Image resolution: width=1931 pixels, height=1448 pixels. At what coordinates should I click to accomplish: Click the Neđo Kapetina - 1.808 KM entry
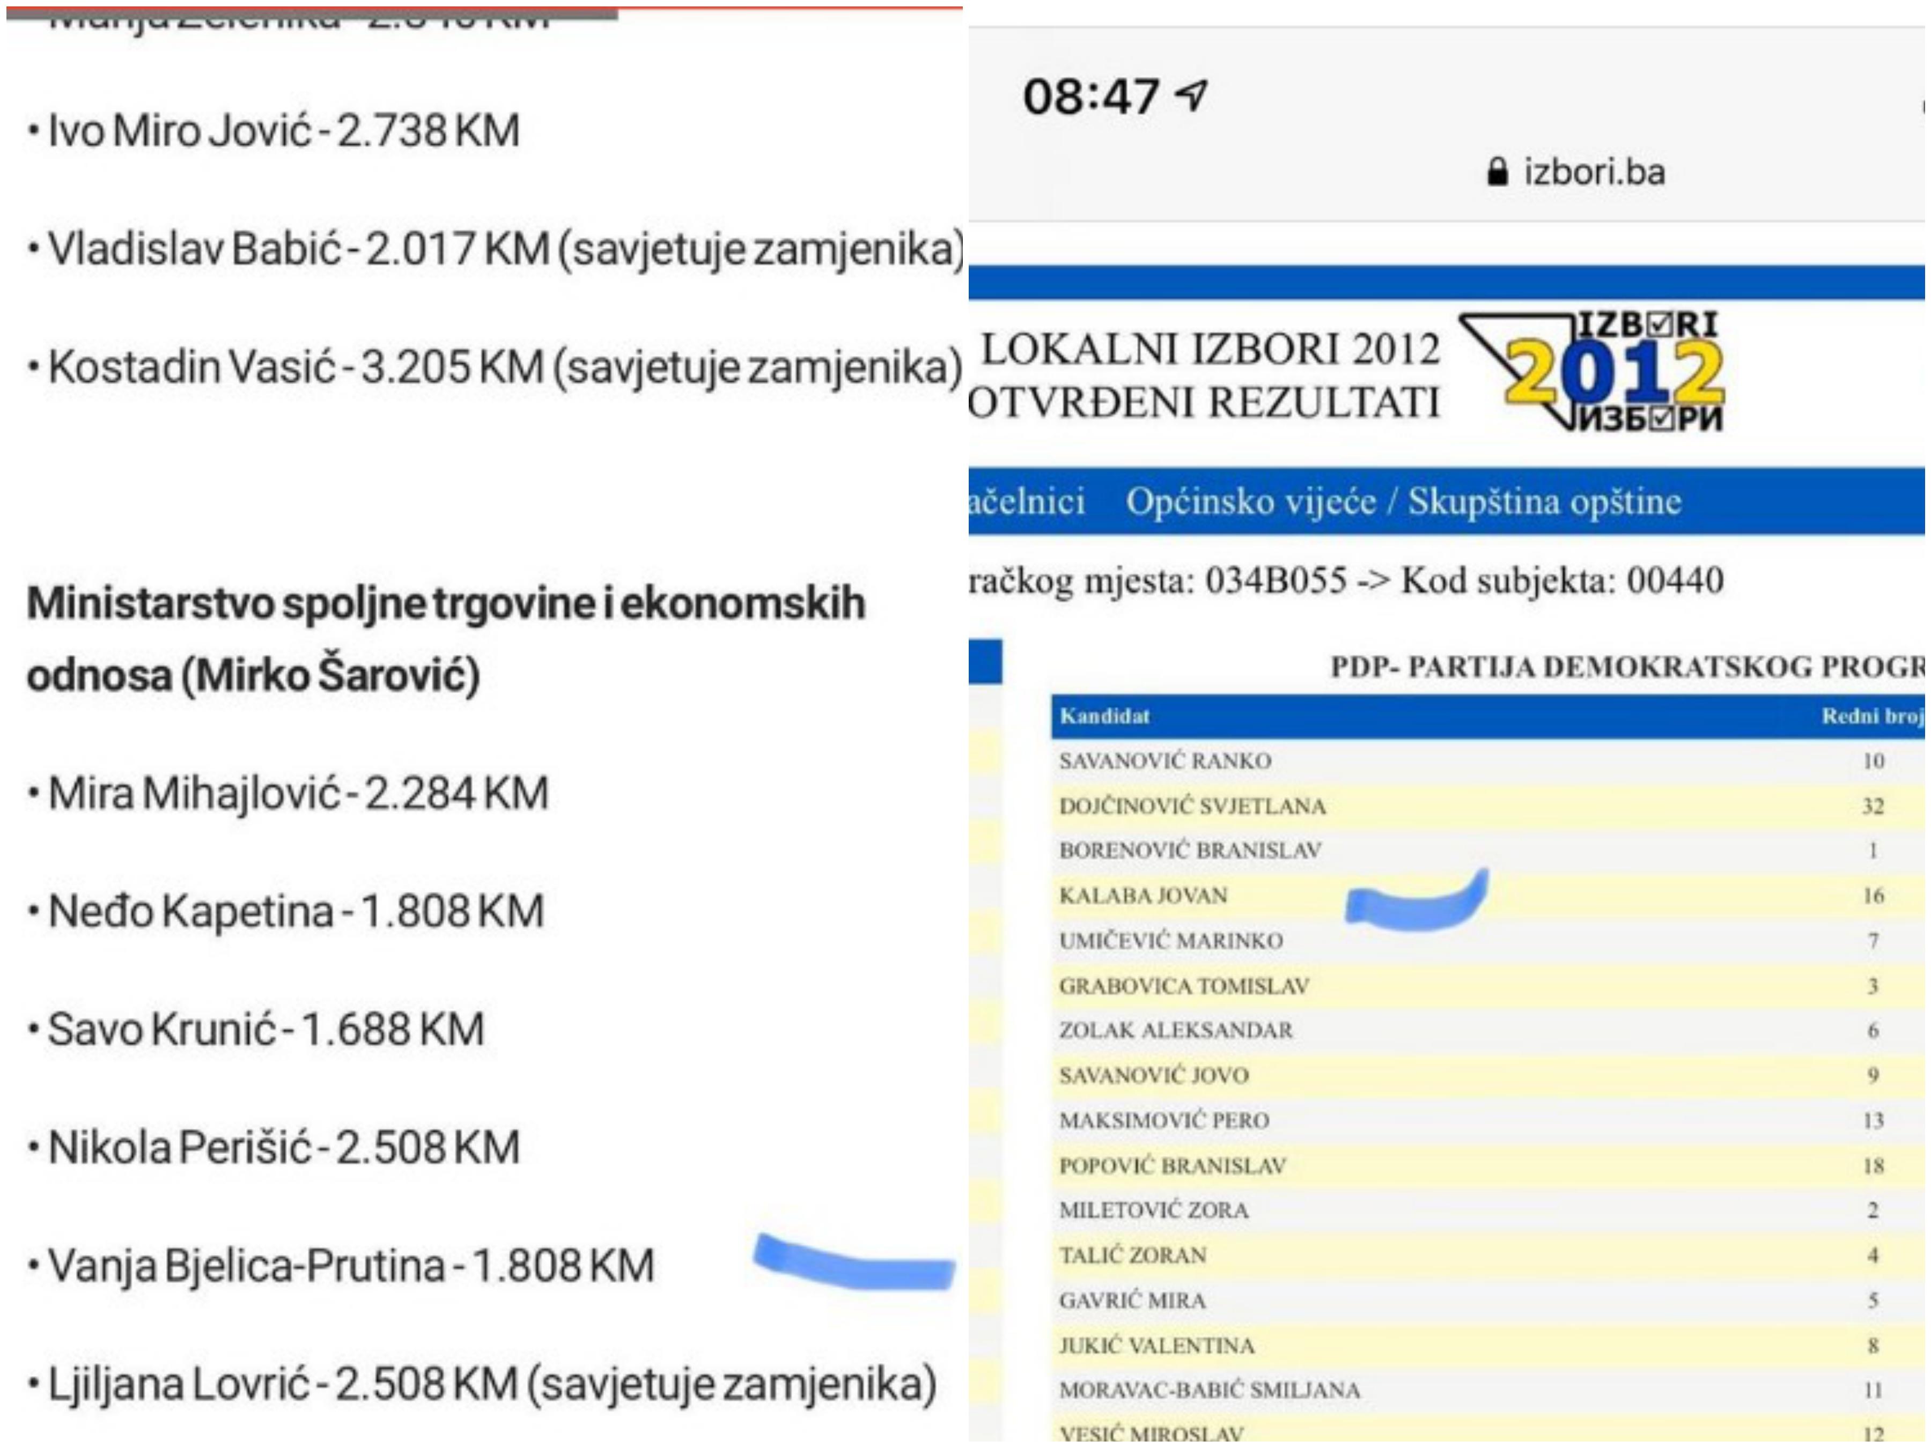(286, 912)
